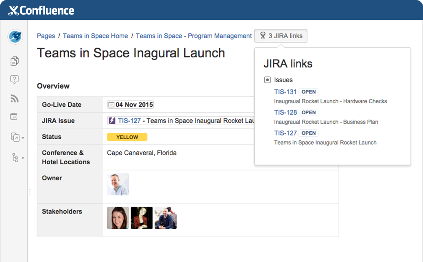Click OPEN status badge beside TIS-128

(x=309, y=112)
